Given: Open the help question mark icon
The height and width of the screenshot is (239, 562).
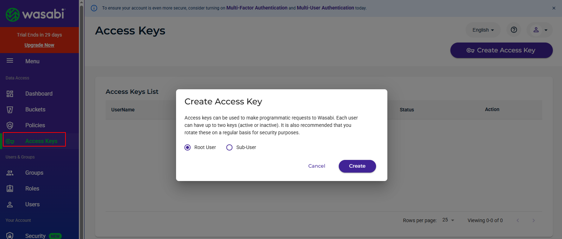Looking at the screenshot, I should pos(514,30).
